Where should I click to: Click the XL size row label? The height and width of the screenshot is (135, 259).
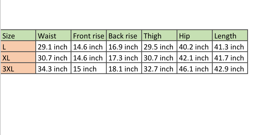[x=18, y=58]
